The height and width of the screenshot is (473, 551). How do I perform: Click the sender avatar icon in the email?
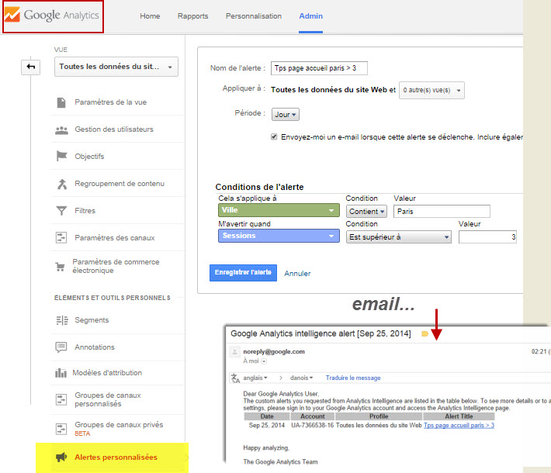234,351
